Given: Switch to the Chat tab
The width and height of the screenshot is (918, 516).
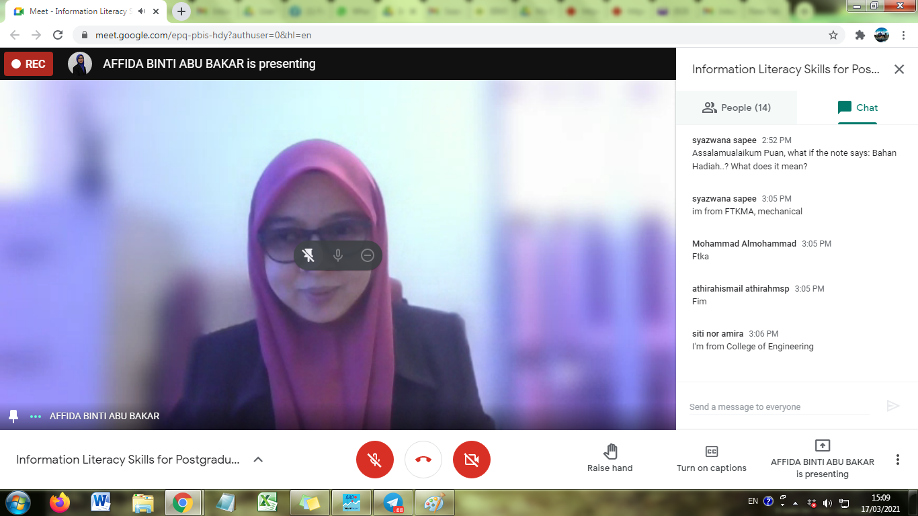Looking at the screenshot, I should (x=858, y=107).
